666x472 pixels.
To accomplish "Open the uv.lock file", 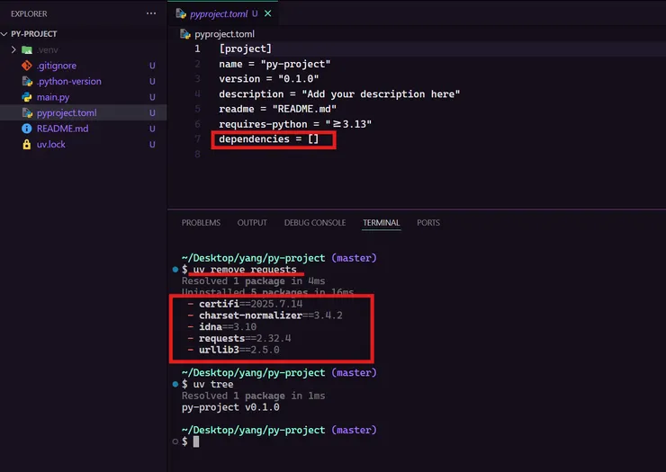I will 51,145.
